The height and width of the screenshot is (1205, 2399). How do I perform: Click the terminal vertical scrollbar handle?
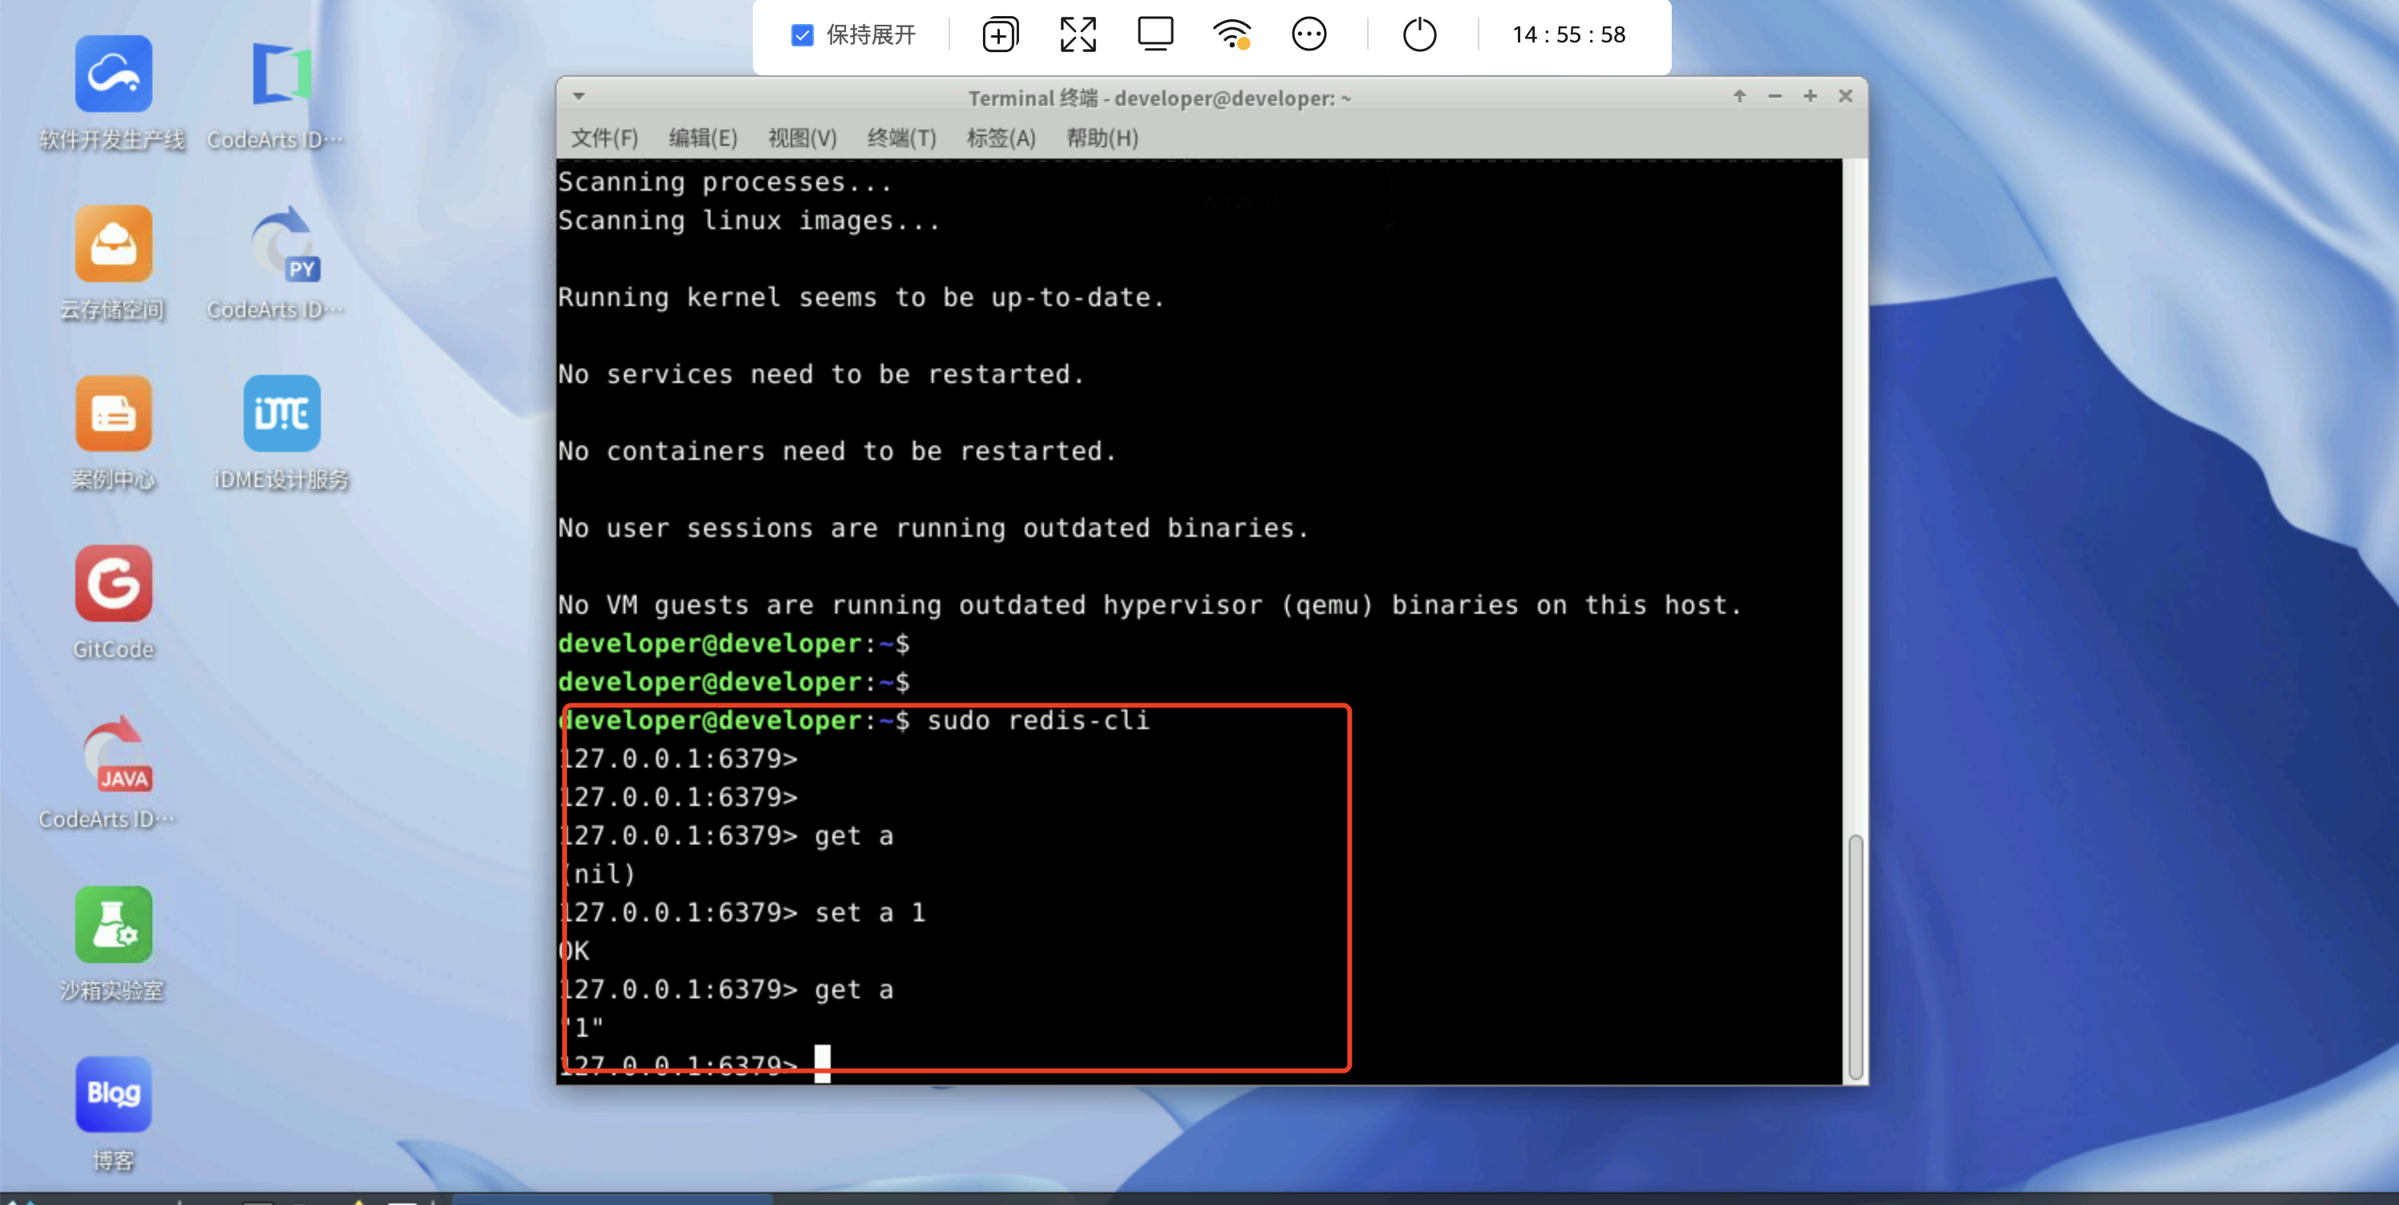[1855, 957]
